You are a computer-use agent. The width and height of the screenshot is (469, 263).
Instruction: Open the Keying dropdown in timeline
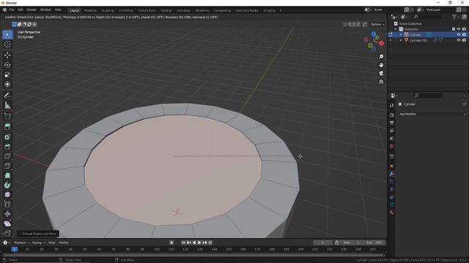[39, 243]
